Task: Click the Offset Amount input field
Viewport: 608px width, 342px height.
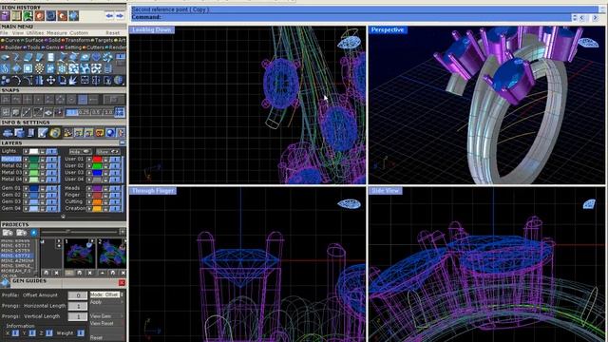Action: tap(78, 295)
